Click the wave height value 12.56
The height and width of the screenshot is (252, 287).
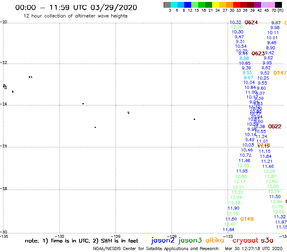[x=278, y=212]
